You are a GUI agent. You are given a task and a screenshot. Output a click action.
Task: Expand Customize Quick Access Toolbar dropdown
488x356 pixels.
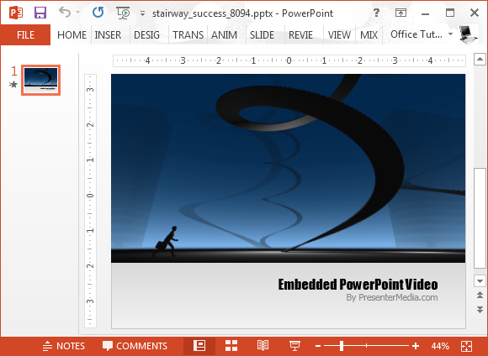point(142,13)
